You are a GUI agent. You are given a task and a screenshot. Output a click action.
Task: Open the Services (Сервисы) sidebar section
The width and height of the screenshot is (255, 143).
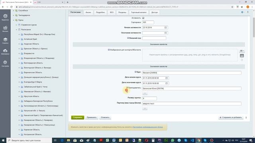(x=5, y=41)
